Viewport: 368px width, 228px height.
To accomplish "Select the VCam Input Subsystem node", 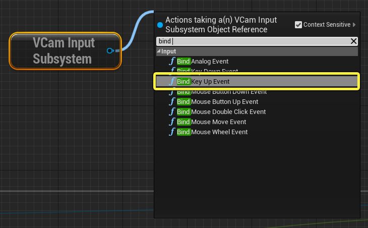I will pos(65,51).
